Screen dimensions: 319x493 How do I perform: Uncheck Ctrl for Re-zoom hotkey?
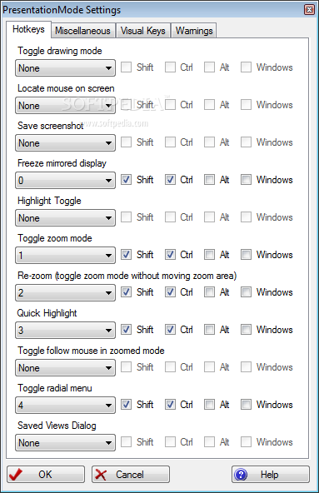coord(170,292)
